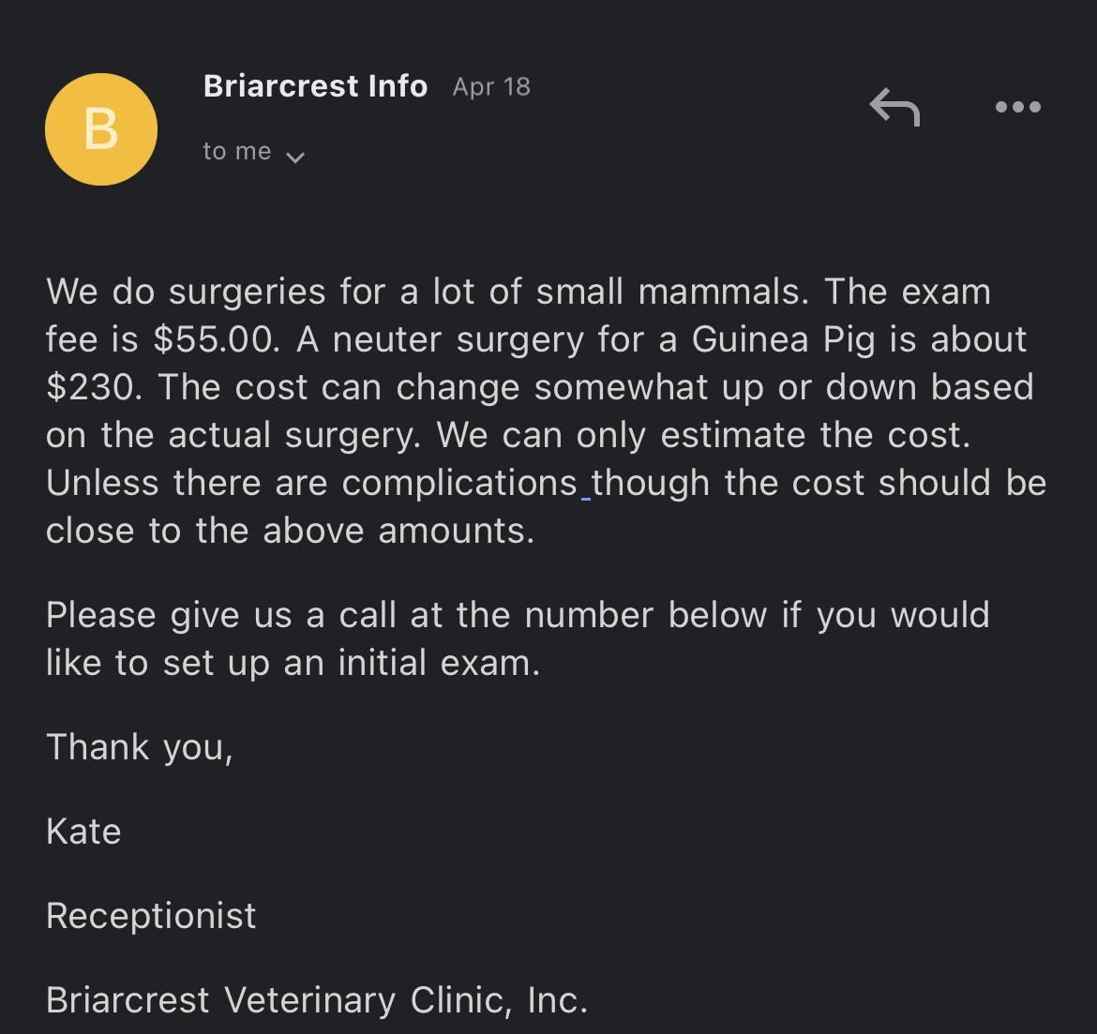The width and height of the screenshot is (1097, 1034).
Task: Tap the "to me" recipient label
Action: [x=236, y=152]
